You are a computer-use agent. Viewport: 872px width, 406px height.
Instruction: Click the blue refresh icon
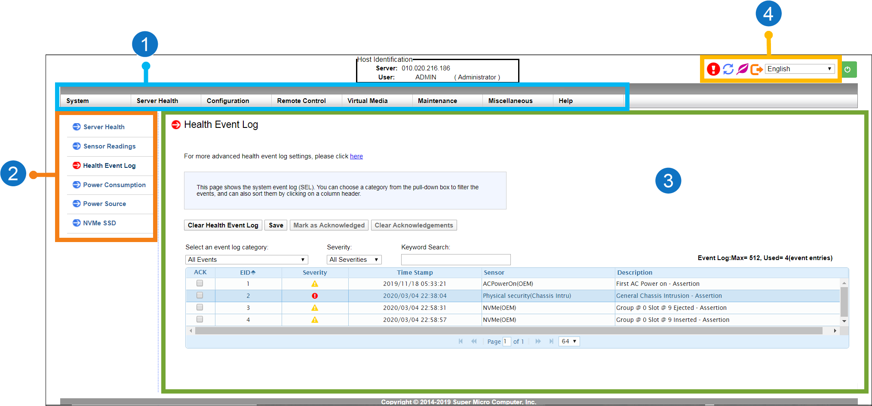pyautogui.click(x=728, y=69)
